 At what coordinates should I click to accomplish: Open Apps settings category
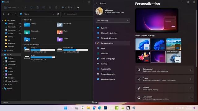tap(113, 48)
